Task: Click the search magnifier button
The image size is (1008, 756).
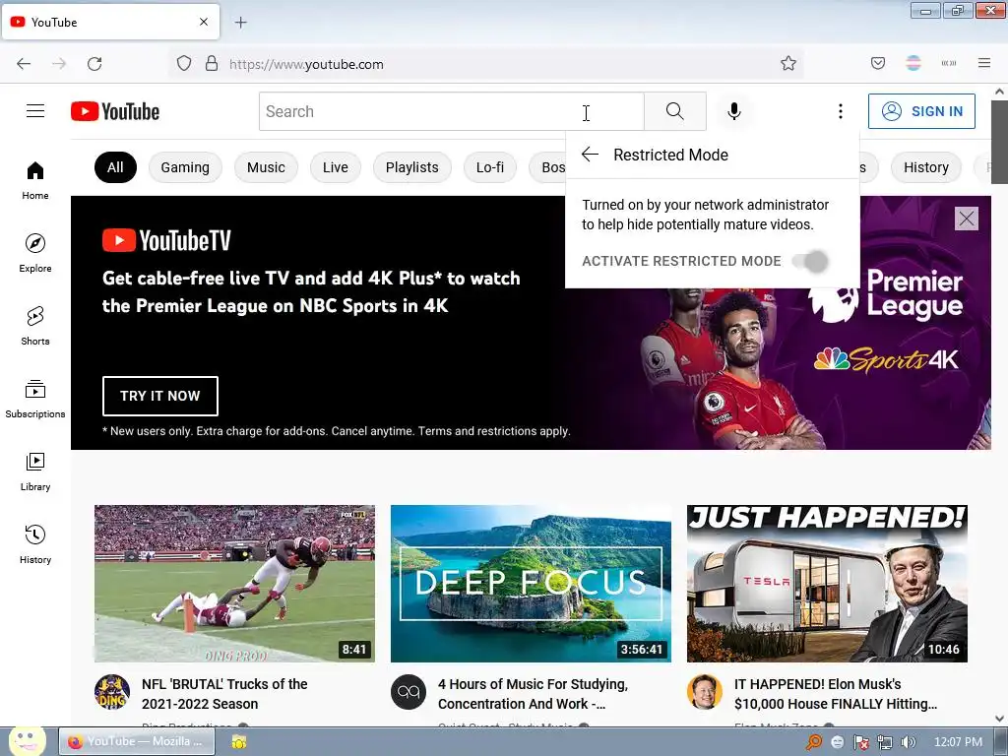Action: click(x=675, y=111)
